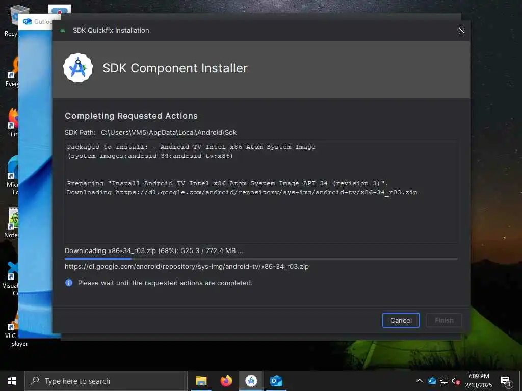Select the Visual Studio Code desktop shortcut
Viewport: 522px width, 391px height.
(x=10, y=278)
